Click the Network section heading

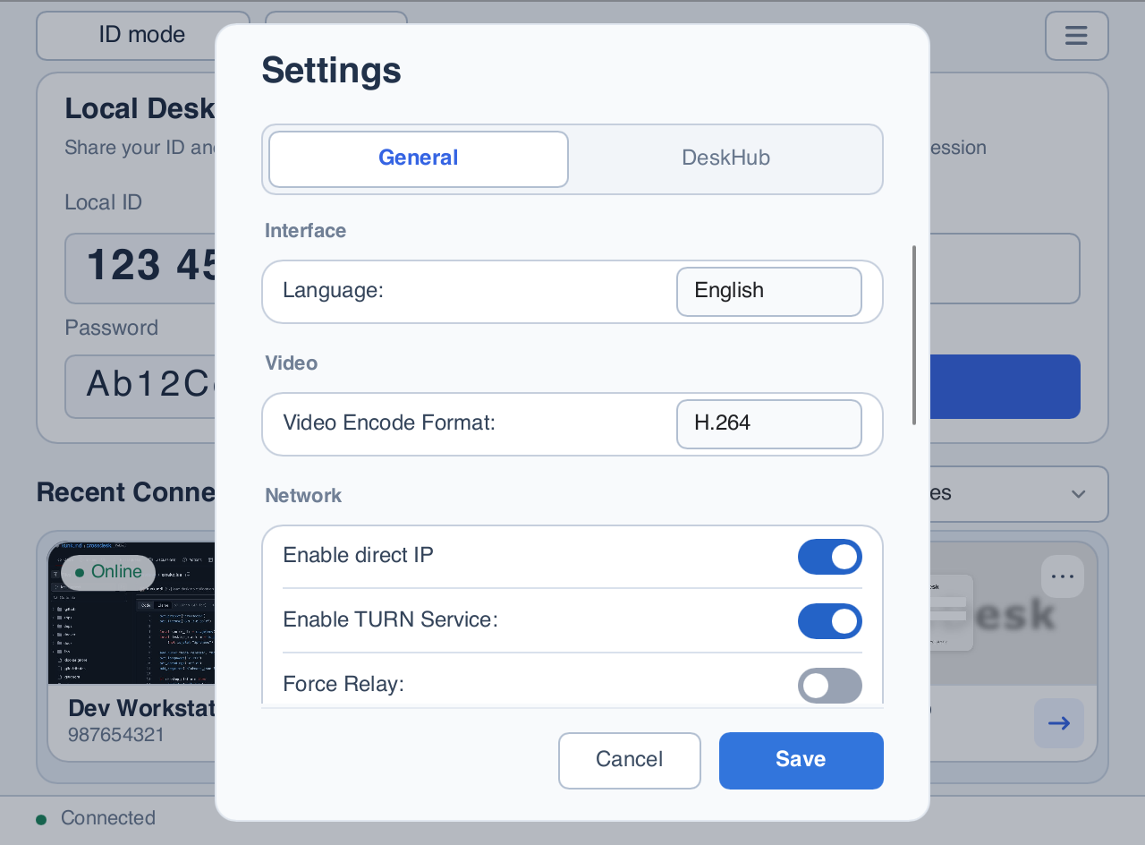tap(303, 496)
